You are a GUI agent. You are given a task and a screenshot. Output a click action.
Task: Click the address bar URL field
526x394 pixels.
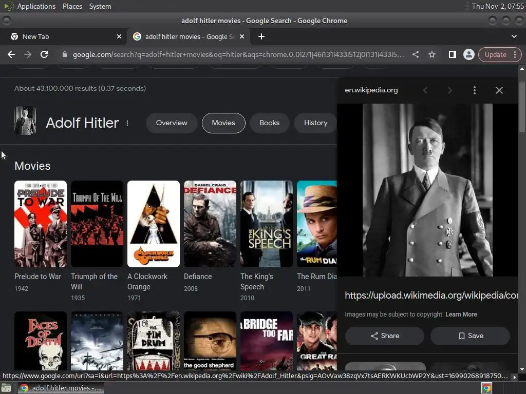[238, 54]
